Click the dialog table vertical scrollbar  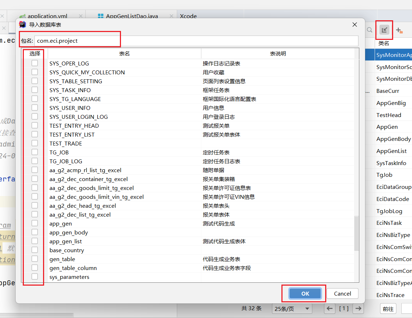coord(356,233)
